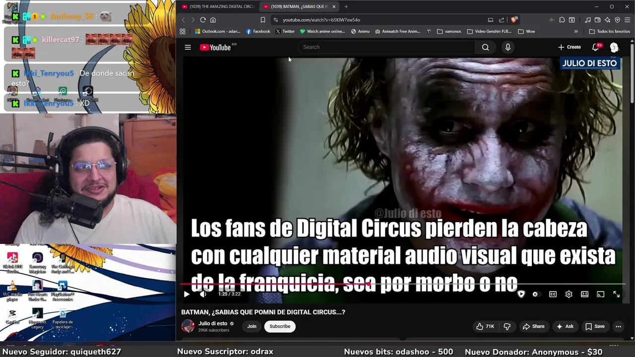Cast the video to a TV
635x357 pixels.
600,294
